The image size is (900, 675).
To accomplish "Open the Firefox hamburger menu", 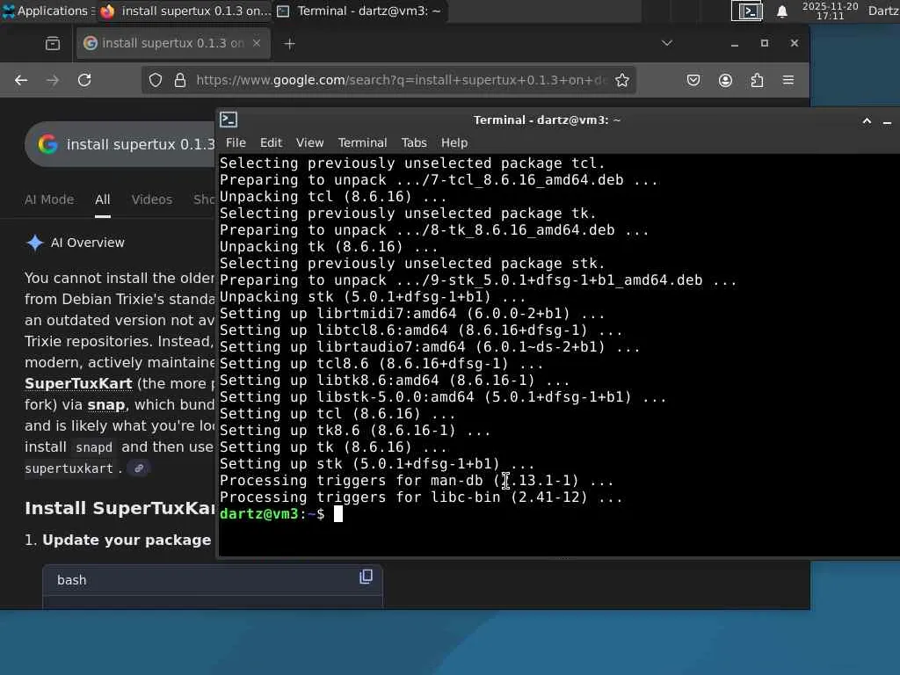I will [x=788, y=80].
